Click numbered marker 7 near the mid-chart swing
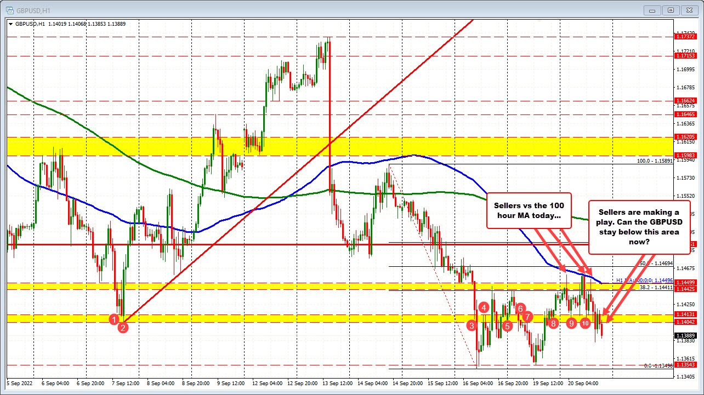This screenshot has width=704, height=395. [527, 317]
